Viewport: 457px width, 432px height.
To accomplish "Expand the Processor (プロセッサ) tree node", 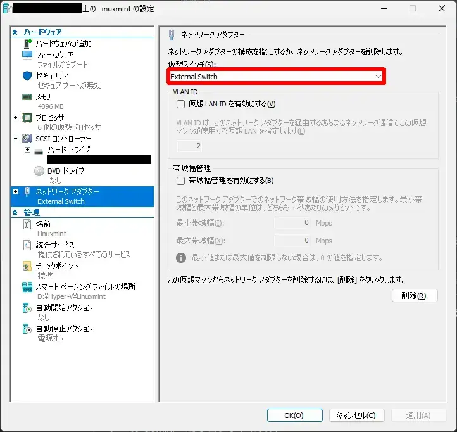I will [x=16, y=117].
